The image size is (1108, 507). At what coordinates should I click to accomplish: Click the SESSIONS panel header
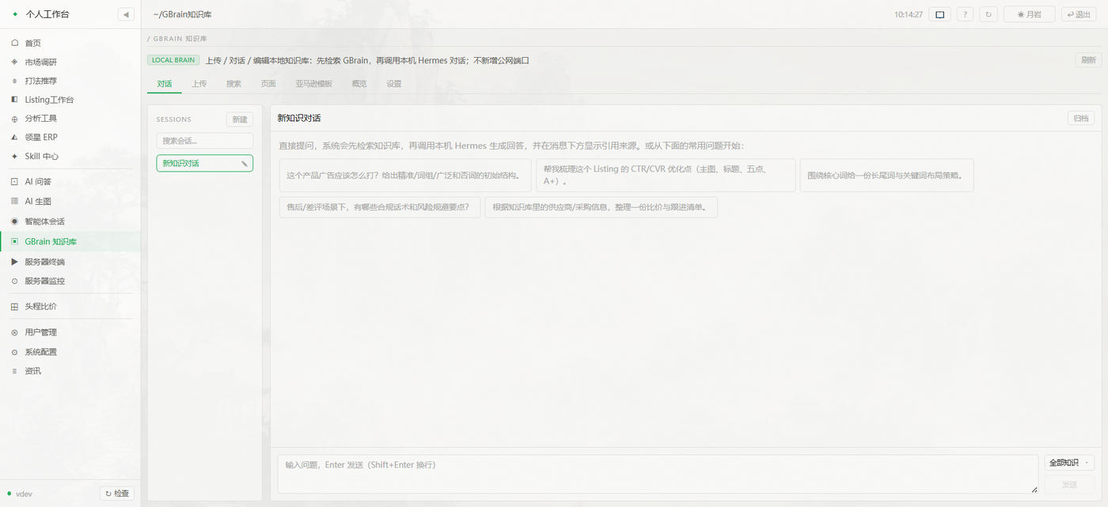pos(174,119)
